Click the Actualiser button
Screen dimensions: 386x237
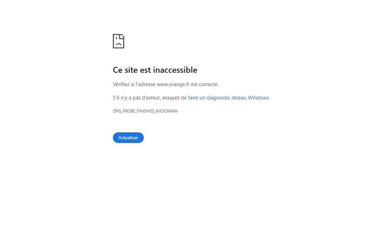point(128,138)
